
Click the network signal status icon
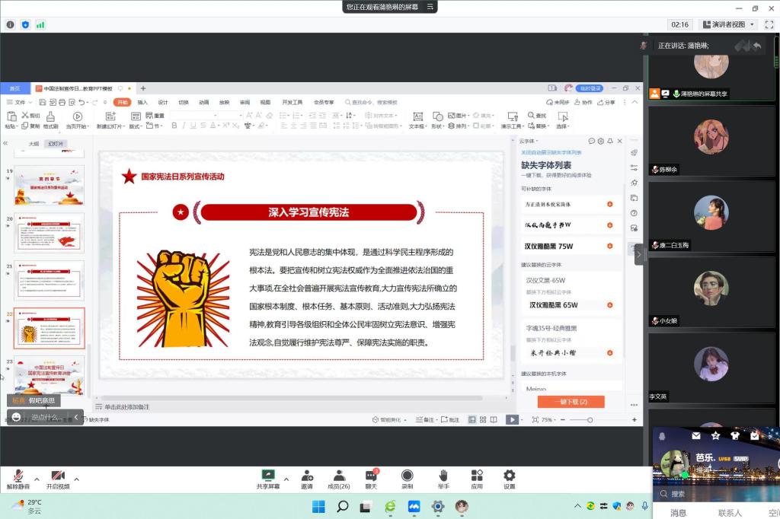point(40,24)
